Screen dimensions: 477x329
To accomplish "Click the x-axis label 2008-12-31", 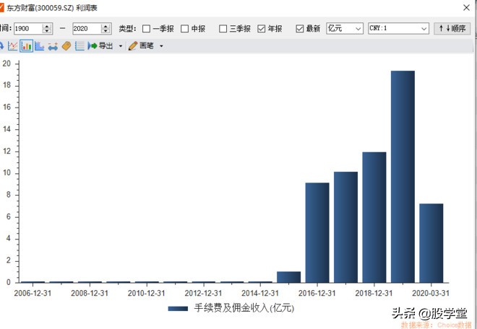I will point(90,294).
